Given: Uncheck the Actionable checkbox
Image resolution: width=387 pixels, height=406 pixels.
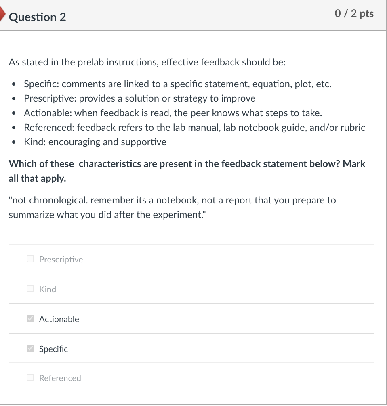Looking at the screenshot, I should [x=30, y=318].
